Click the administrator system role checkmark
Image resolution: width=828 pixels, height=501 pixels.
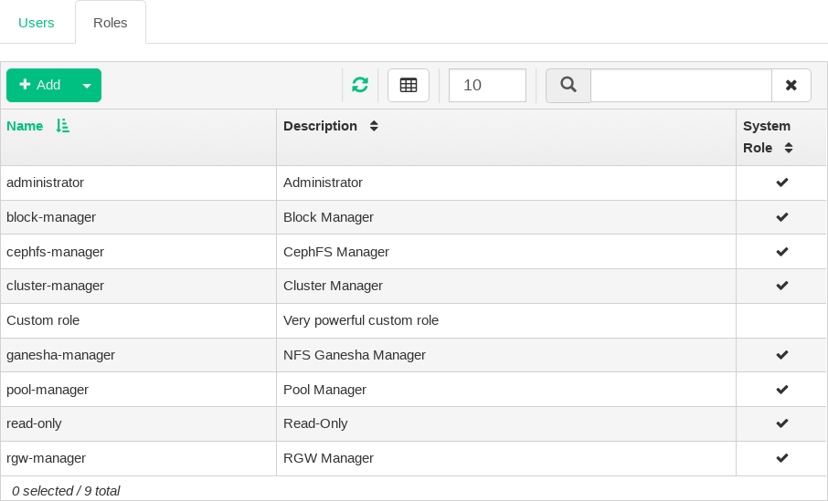point(781,183)
